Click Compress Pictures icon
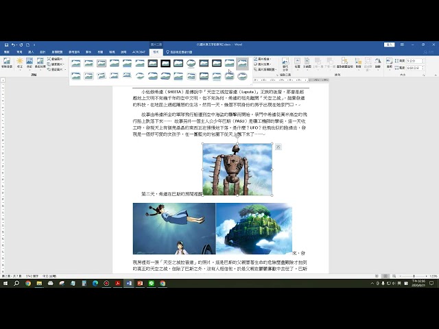 55,59
